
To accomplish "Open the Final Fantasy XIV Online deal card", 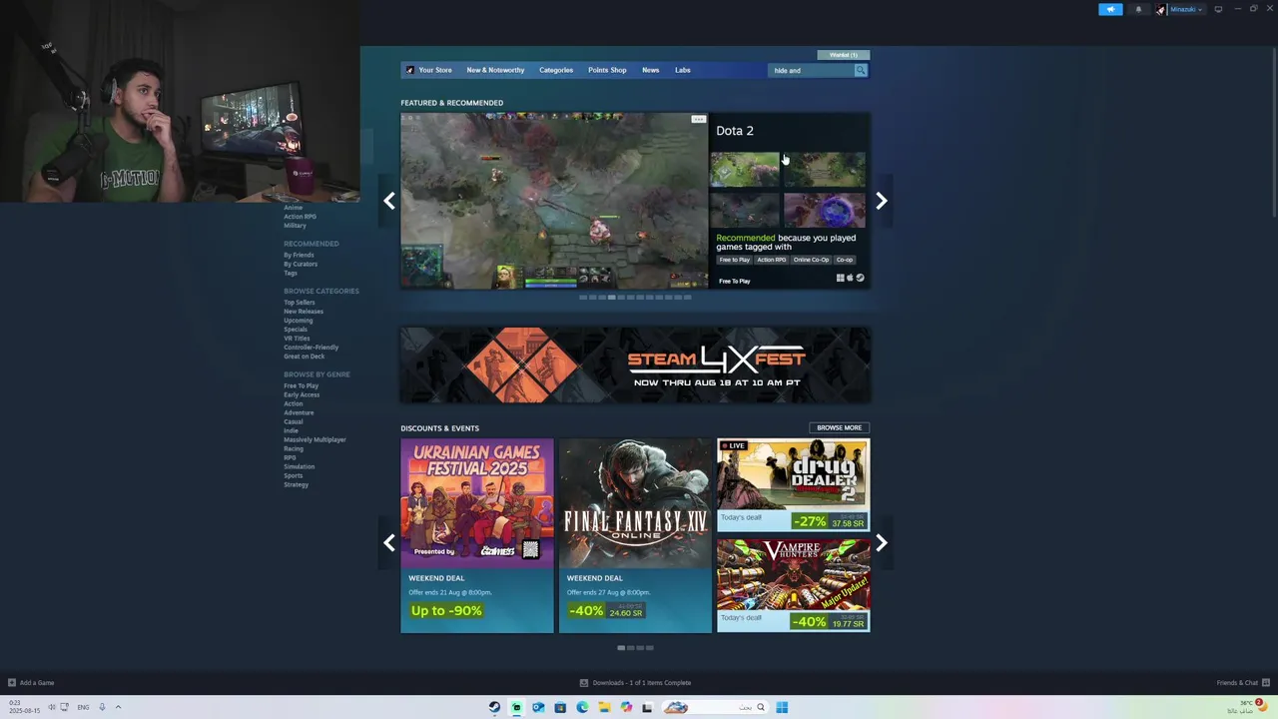I will 635,535.
